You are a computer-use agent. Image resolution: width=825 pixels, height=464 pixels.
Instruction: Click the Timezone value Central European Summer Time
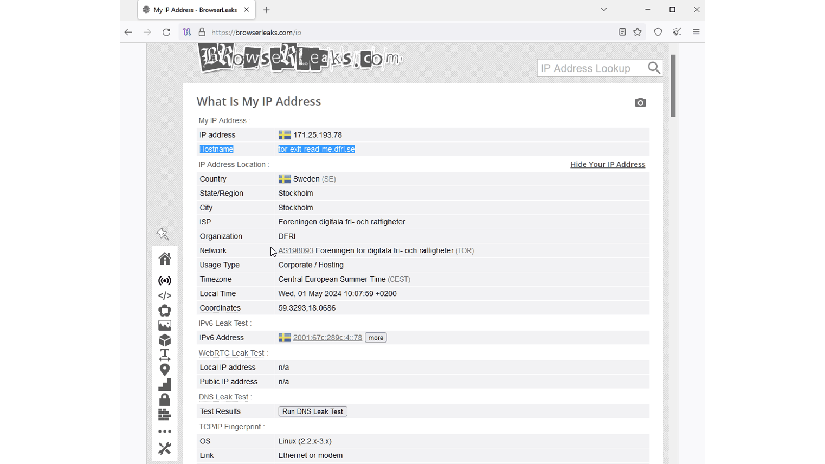point(332,279)
